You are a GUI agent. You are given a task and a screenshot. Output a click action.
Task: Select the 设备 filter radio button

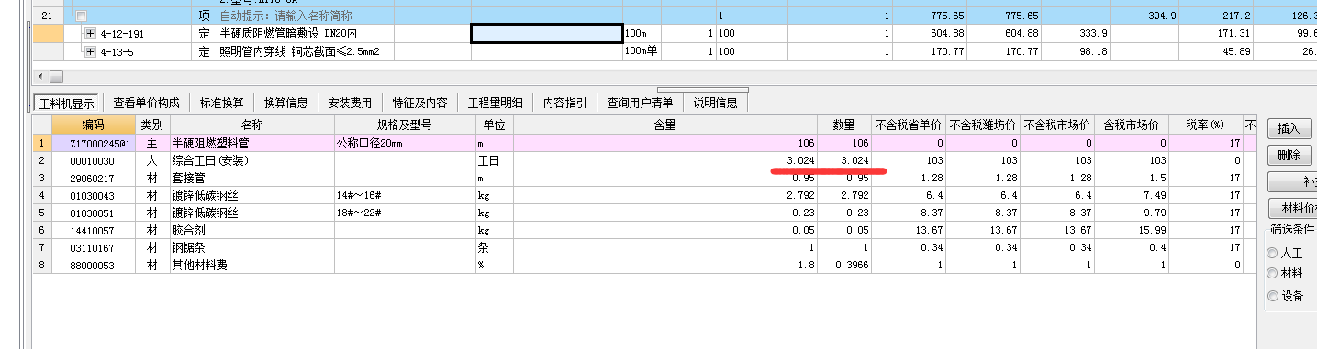(x=1272, y=295)
